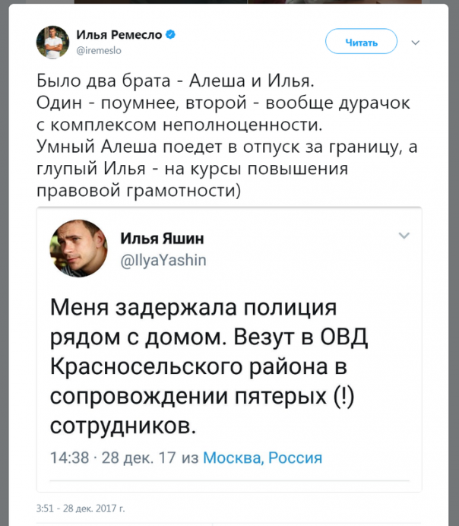Click the word сотрудников in the quote

[122, 426]
